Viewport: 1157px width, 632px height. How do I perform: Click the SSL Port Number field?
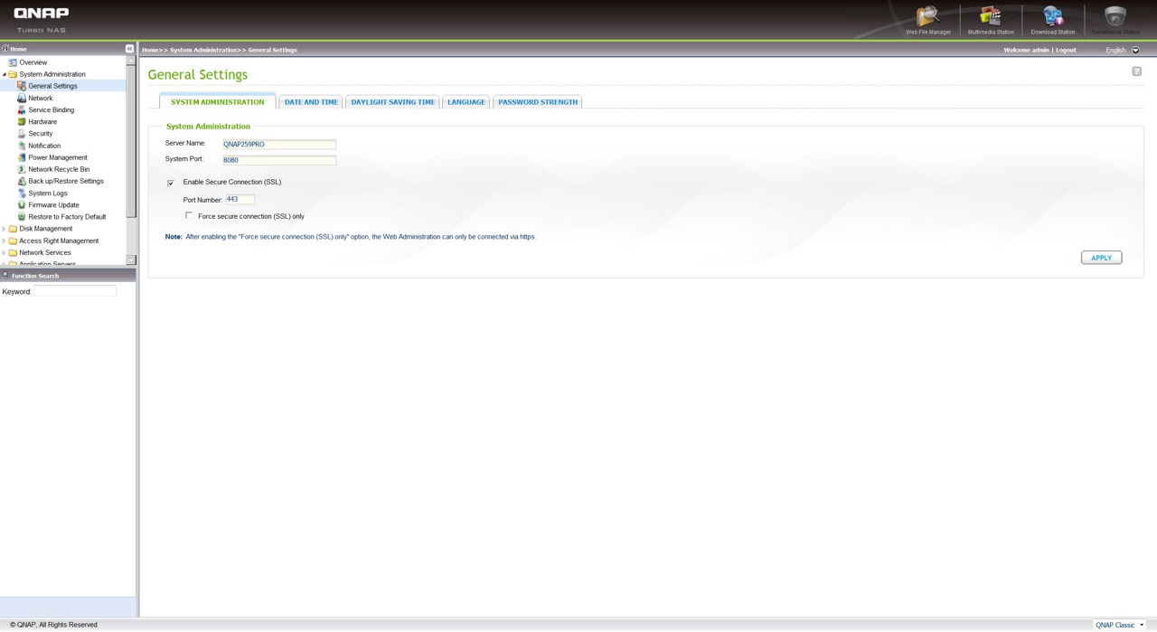click(x=240, y=199)
